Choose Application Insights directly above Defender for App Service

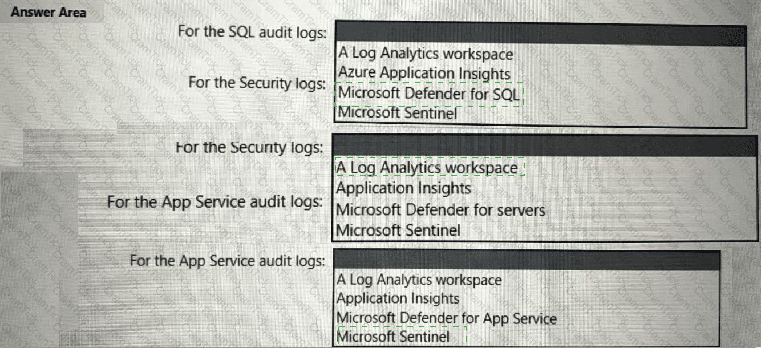[x=398, y=298]
